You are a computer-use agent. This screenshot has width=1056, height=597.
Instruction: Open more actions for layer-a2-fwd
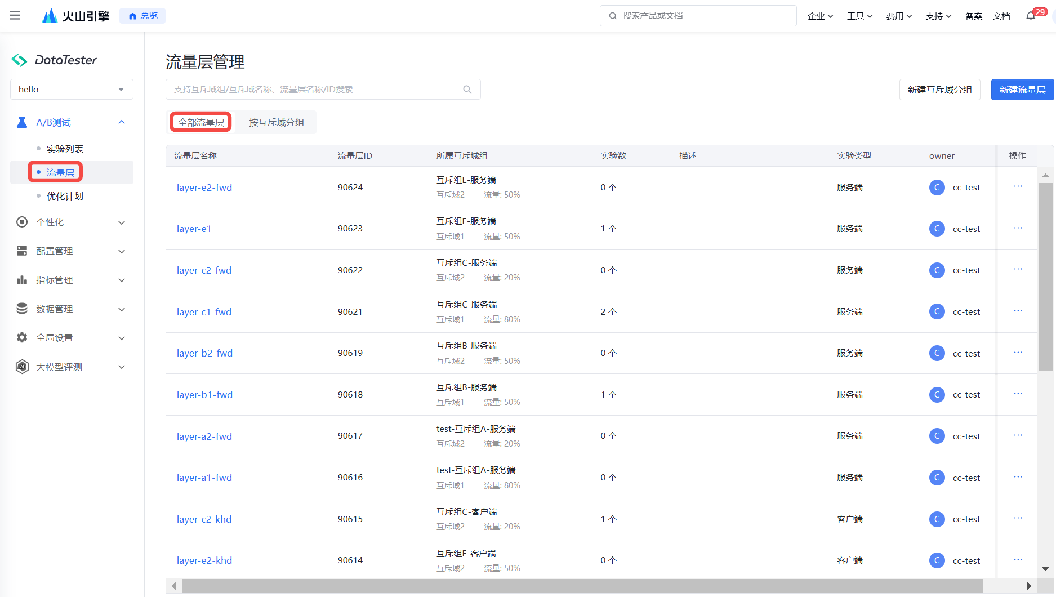pyautogui.click(x=1018, y=435)
